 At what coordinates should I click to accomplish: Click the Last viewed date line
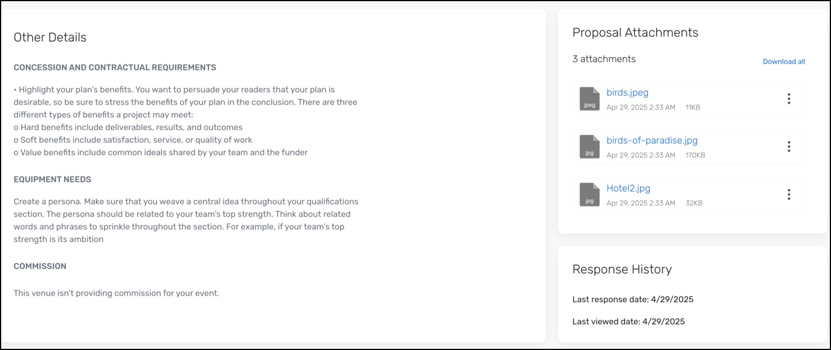(x=629, y=321)
